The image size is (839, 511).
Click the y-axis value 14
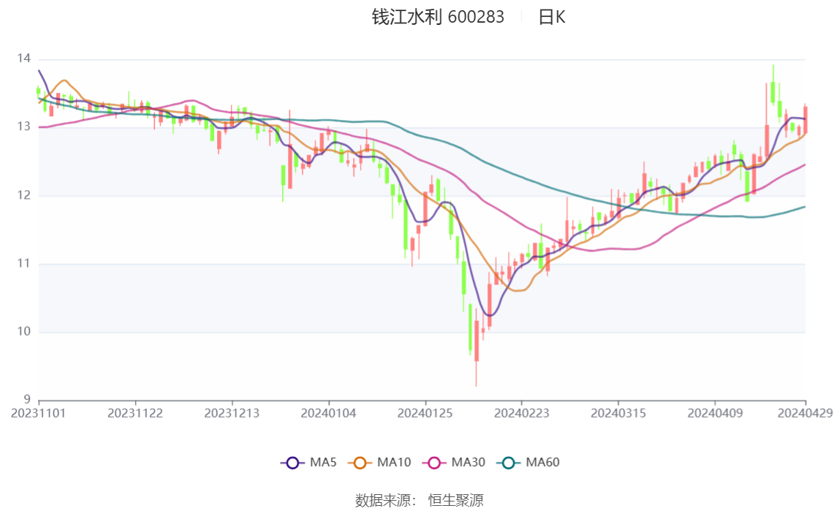(x=24, y=58)
